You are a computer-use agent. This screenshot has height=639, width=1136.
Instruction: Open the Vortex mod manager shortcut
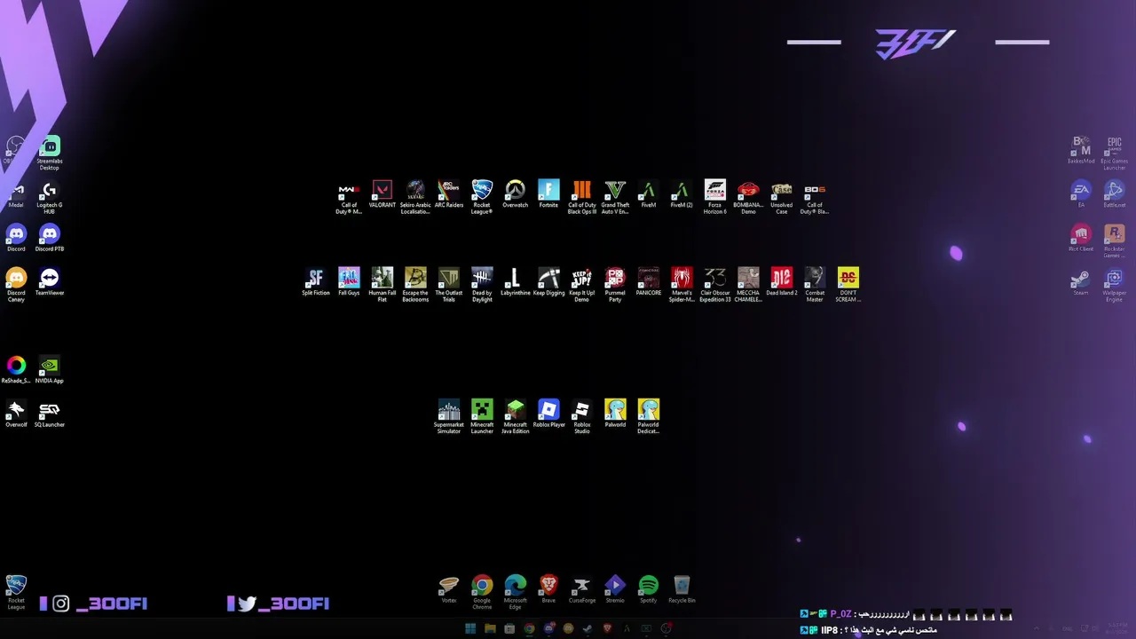click(x=449, y=590)
